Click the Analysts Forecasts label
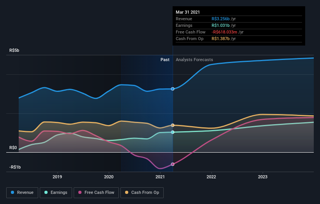 194,60
